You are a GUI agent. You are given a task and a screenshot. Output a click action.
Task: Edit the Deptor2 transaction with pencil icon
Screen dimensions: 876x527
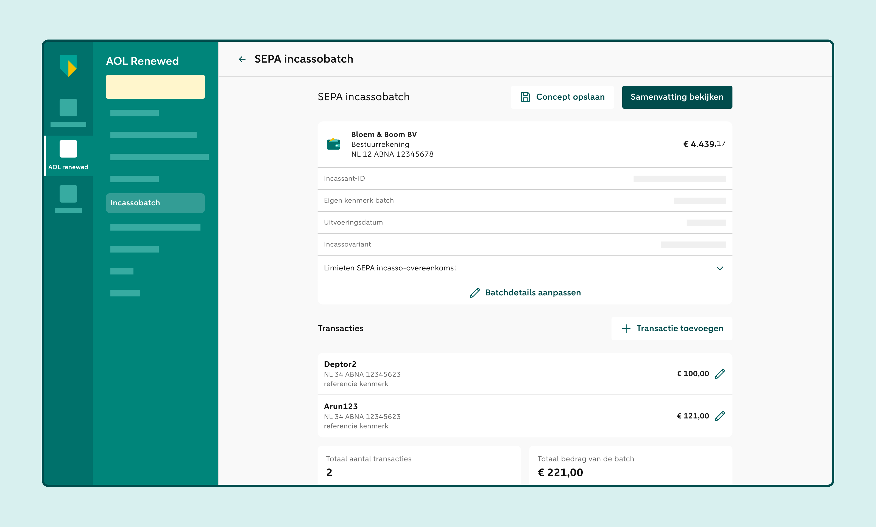point(720,374)
